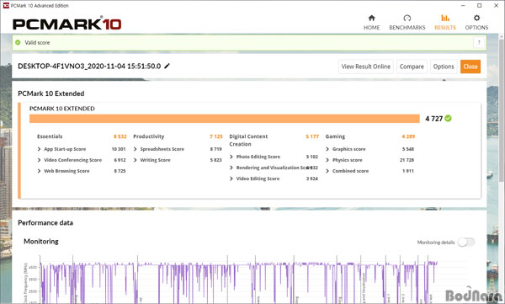Toggle the Monitoring details switch
This screenshot has width=505, height=304.
click(x=466, y=242)
